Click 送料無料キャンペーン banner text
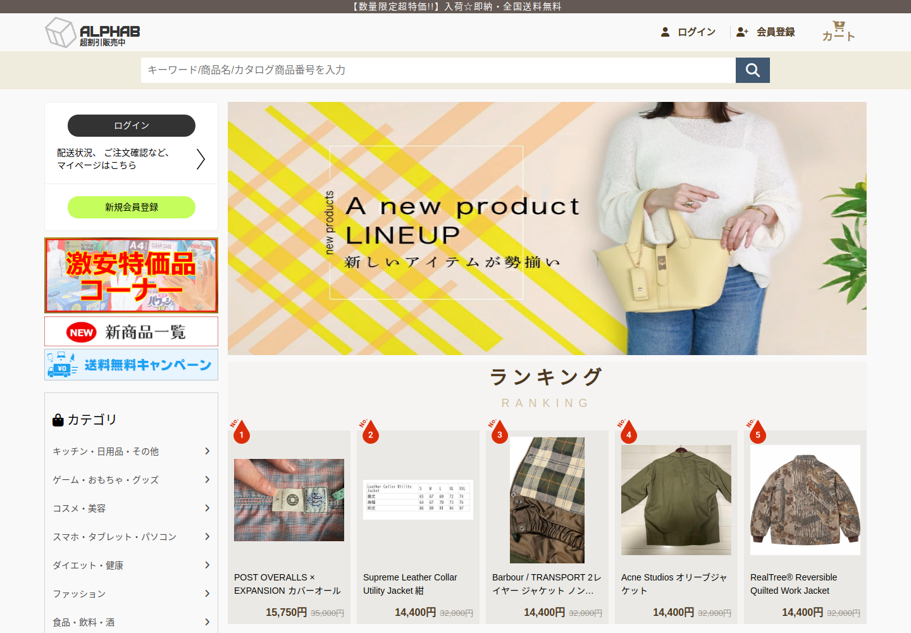The height and width of the screenshot is (633, 911). coord(148,365)
